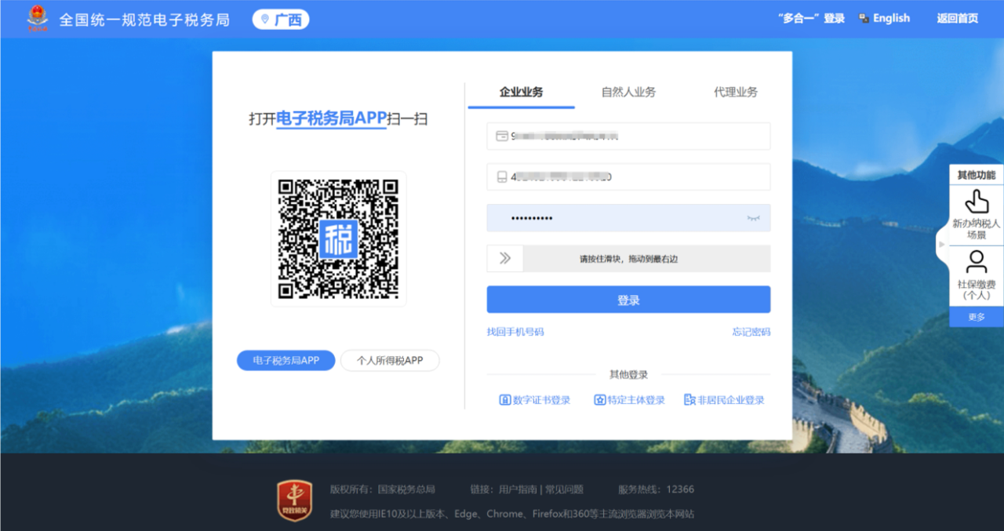
Task: Click the QR code image
Action: point(338,238)
